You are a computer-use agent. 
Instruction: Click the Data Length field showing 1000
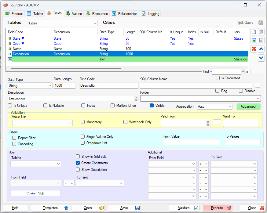65,85
